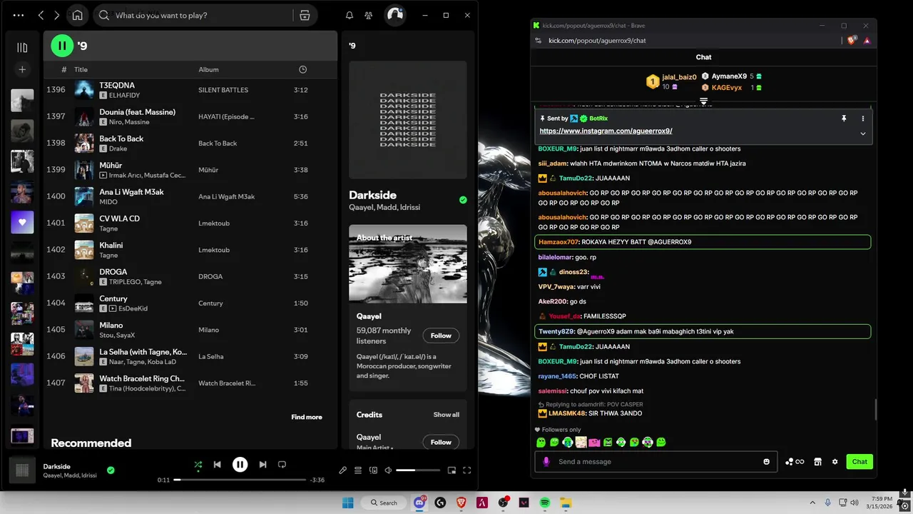Screen dimensions: 913x514
Task: Open channel points icon beside chat input
Action: click(x=795, y=462)
